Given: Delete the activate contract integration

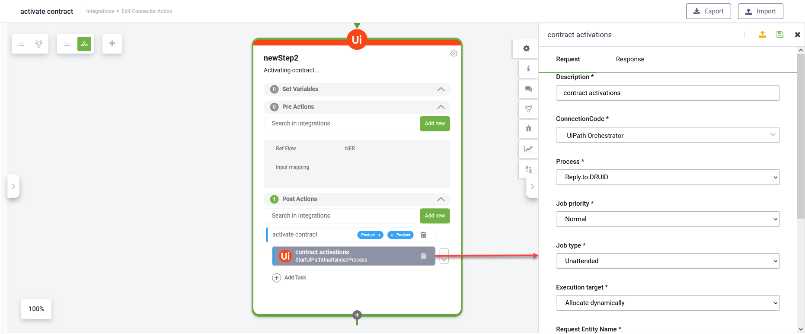Looking at the screenshot, I should click(423, 235).
